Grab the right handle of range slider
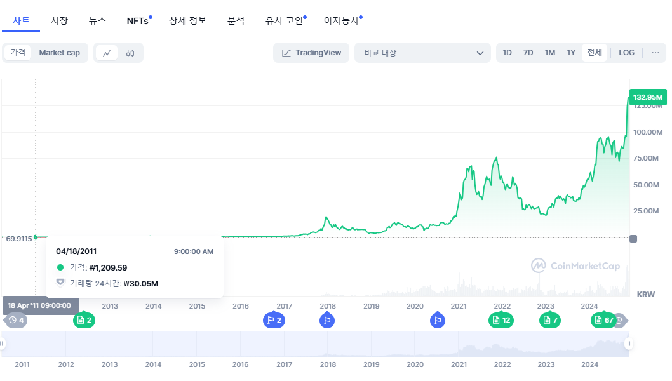Viewport: 672px width, 381px height. (629, 344)
